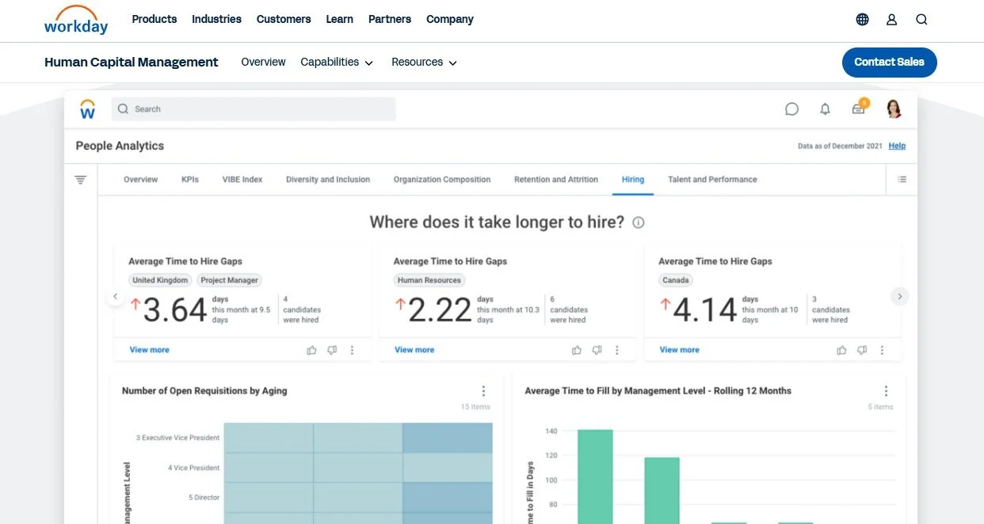Open more options on the Human Resources card
The width and height of the screenshot is (984, 524).
[617, 350]
